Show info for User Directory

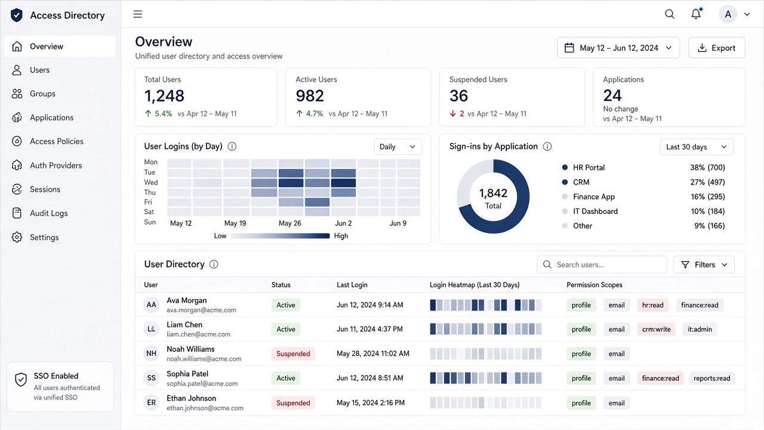pos(214,264)
